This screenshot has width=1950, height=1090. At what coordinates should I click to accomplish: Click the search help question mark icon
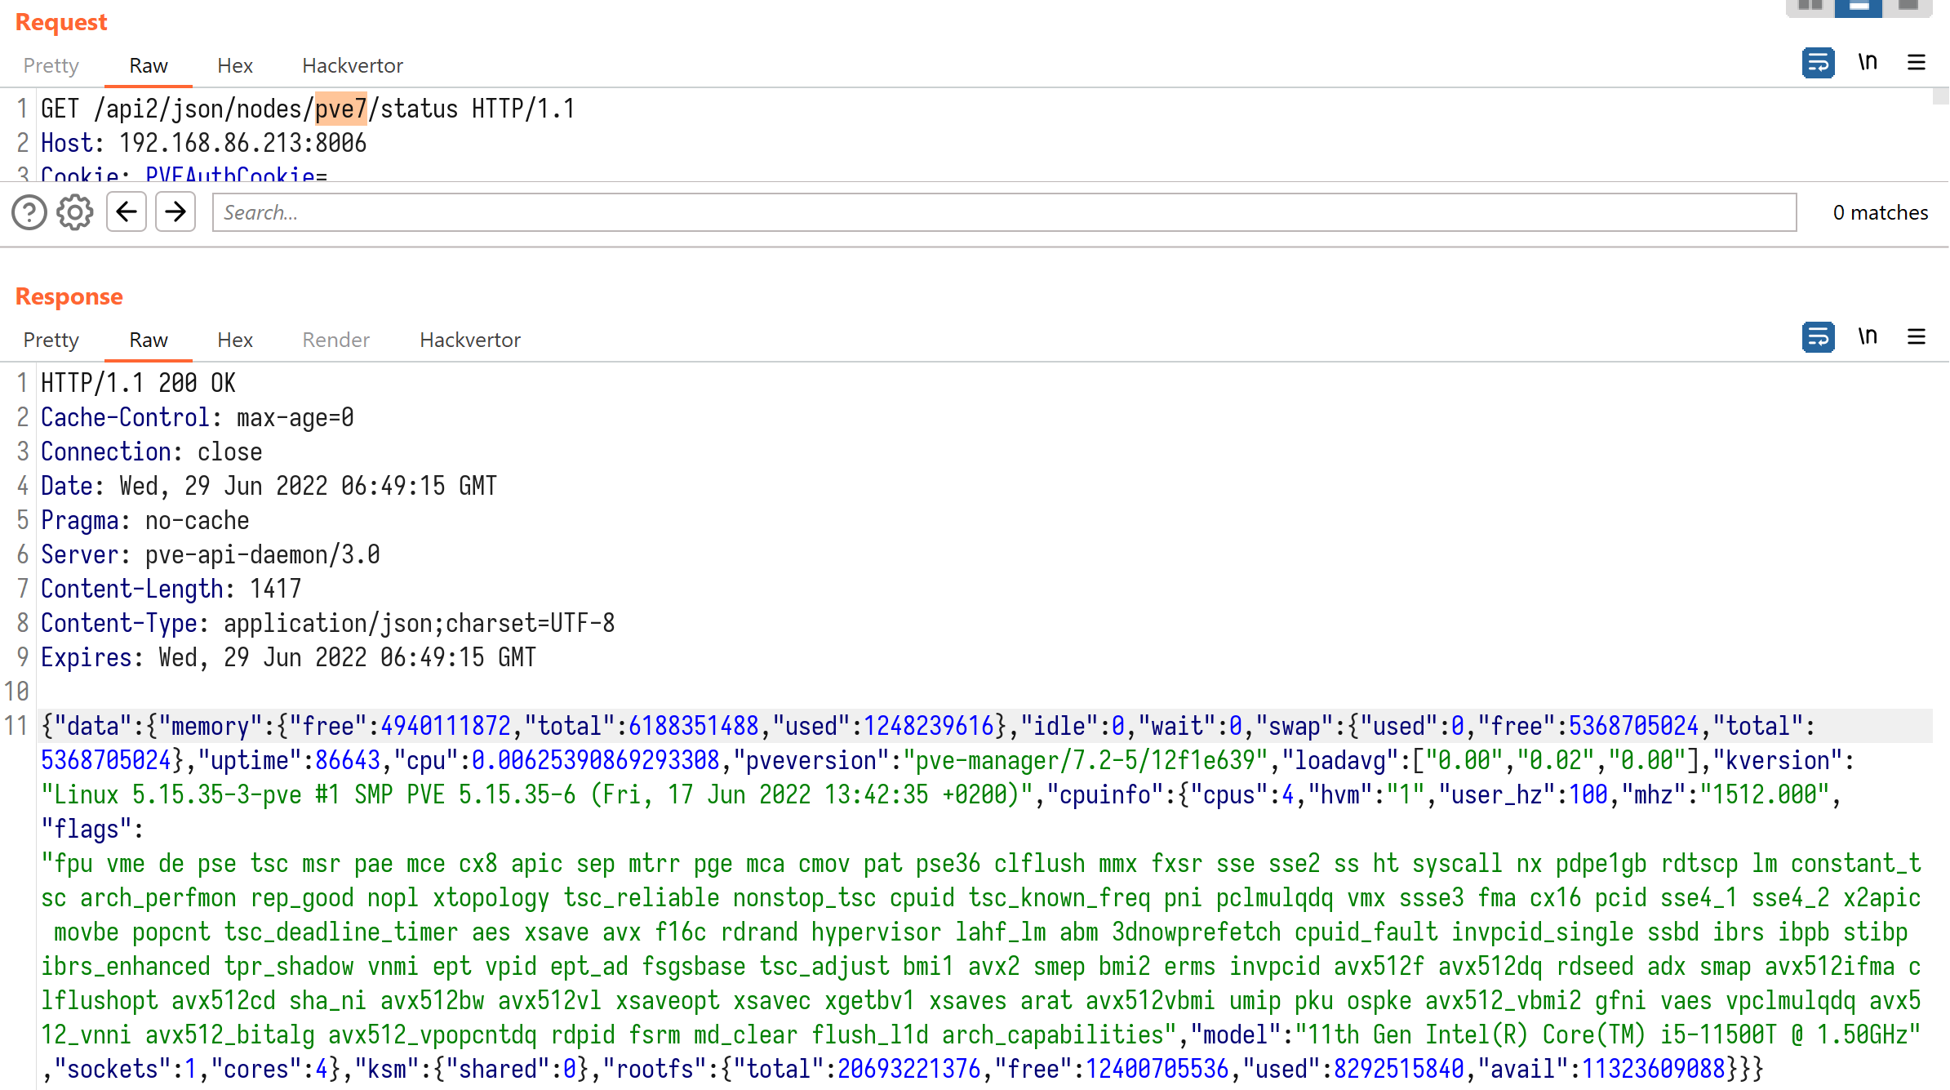point(29,213)
